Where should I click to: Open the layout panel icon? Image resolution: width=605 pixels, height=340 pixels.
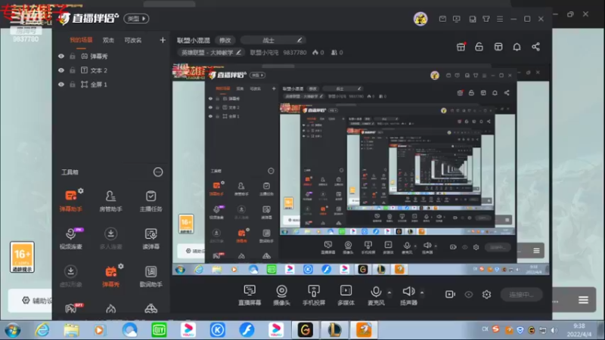[x=498, y=47]
